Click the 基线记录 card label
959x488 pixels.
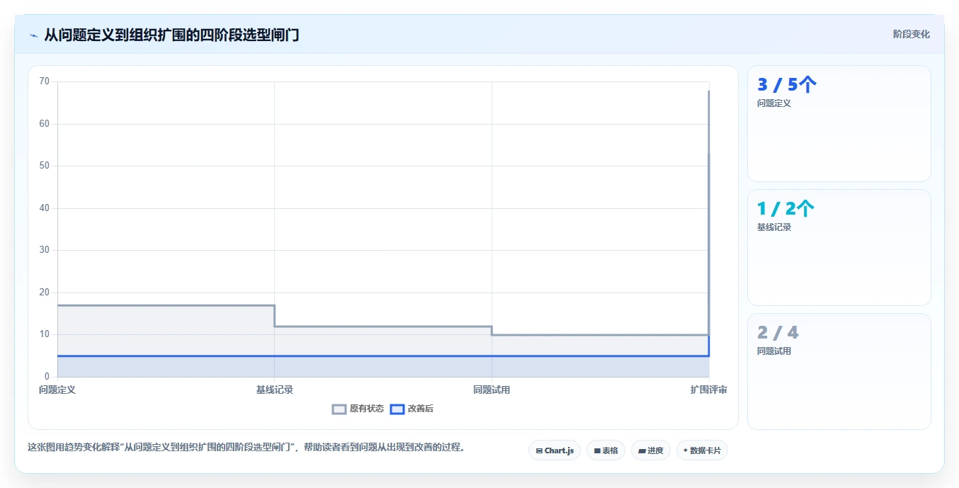click(x=774, y=227)
